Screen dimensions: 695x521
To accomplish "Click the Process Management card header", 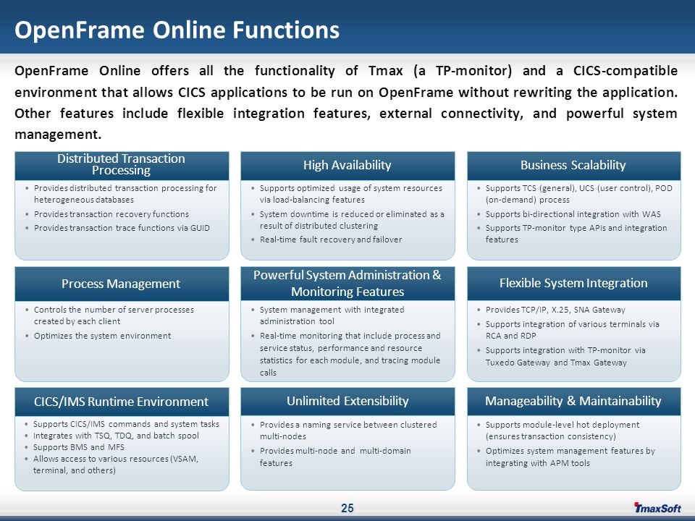I will click(x=122, y=284).
